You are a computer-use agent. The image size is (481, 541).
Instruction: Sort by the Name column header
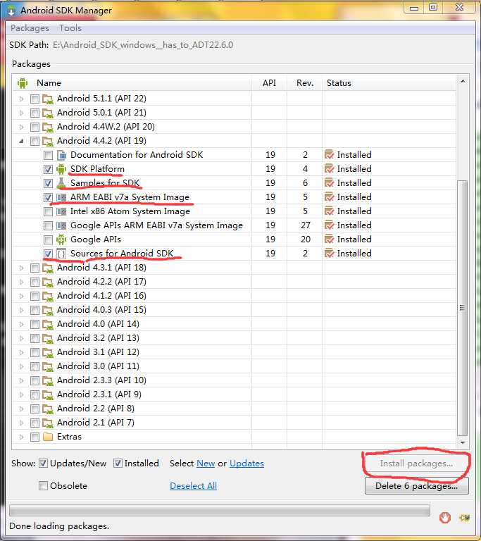click(x=132, y=83)
